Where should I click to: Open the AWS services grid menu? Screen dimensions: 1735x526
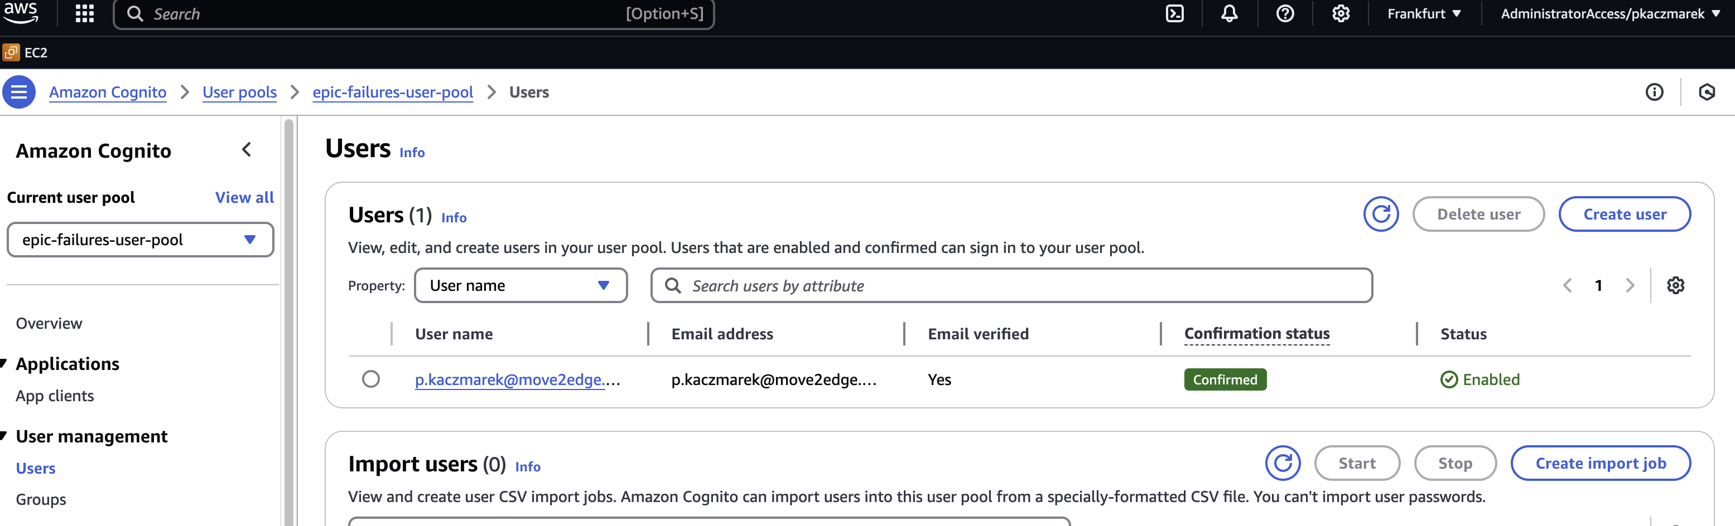(x=84, y=13)
